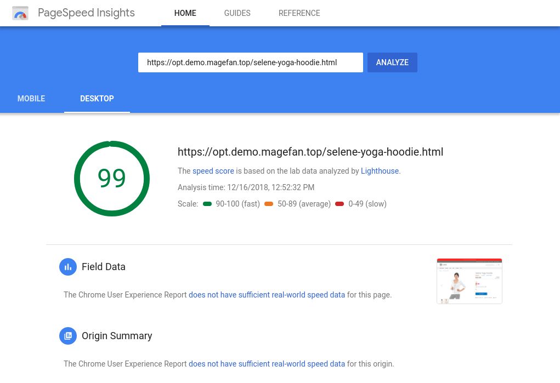Click the orange average scale indicator
The image size is (560, 383).
269,204
